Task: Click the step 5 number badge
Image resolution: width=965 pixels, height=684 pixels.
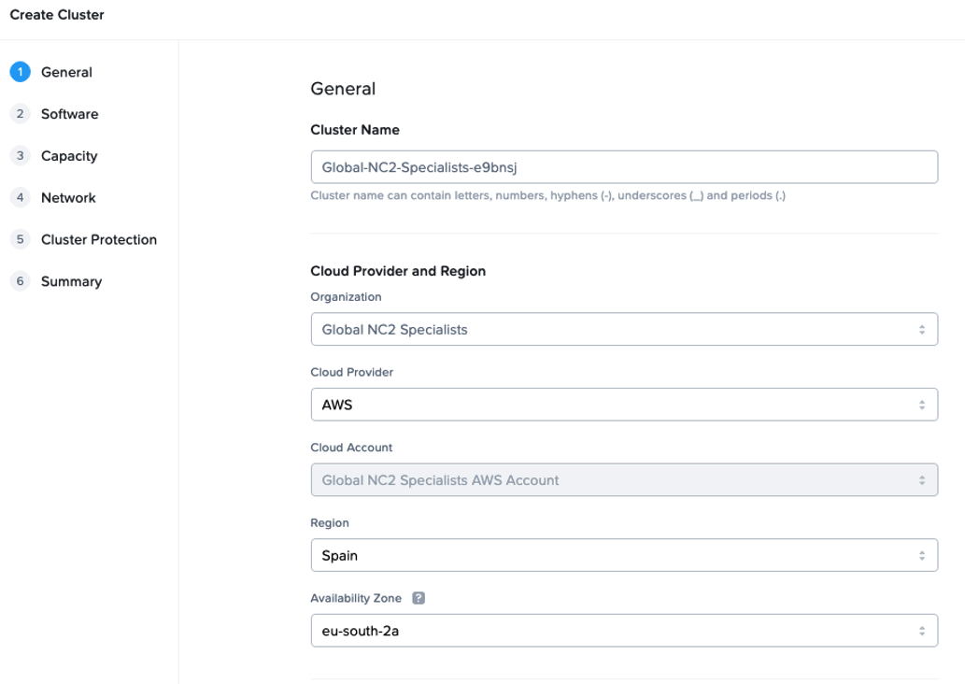Action: [20, 240]
